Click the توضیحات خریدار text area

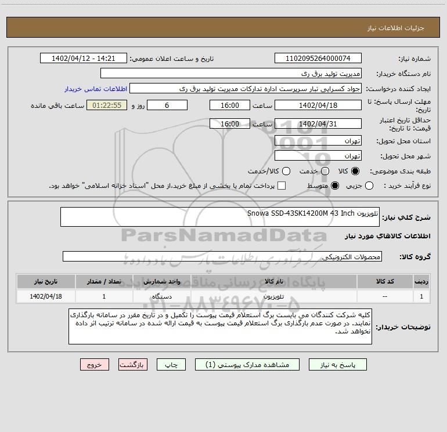coord(220,326)
